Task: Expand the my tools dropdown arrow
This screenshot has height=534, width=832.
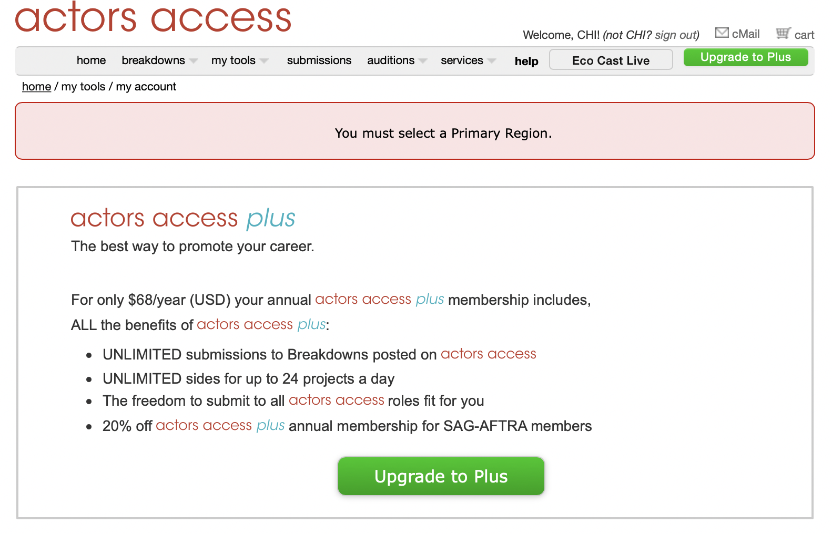Action: click(264, 61)
